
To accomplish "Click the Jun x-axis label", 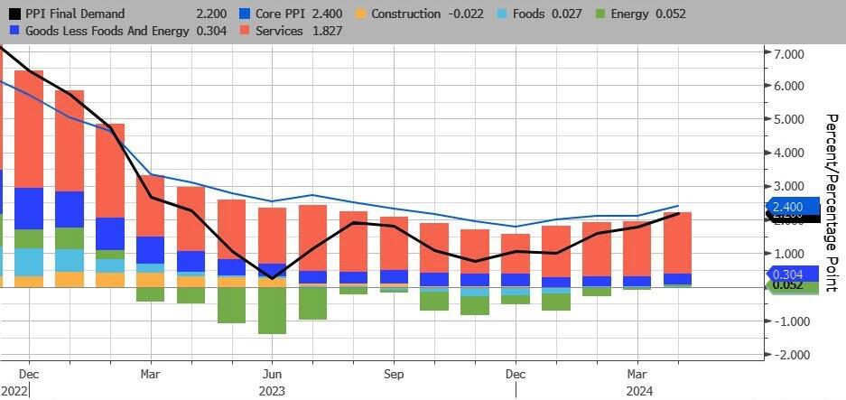I will coord(273,374).
